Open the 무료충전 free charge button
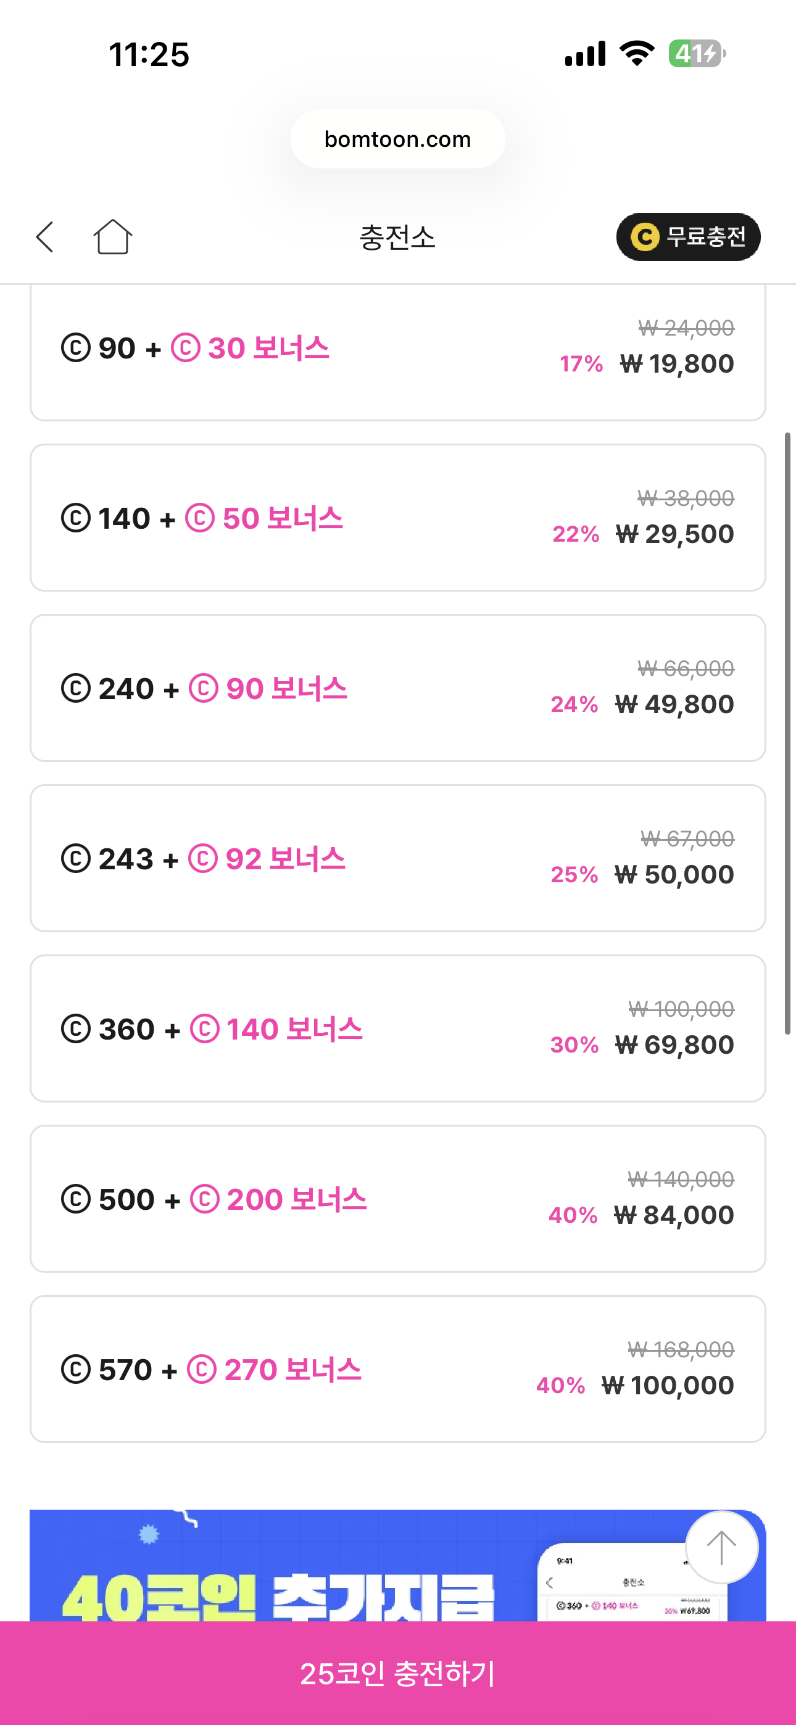 click(x=688, y=237)
